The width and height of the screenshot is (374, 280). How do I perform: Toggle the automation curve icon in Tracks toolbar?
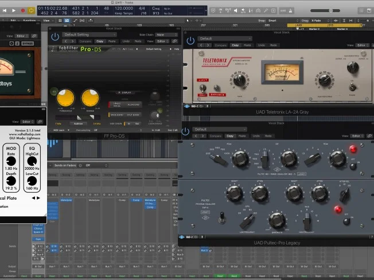[75, 21]
